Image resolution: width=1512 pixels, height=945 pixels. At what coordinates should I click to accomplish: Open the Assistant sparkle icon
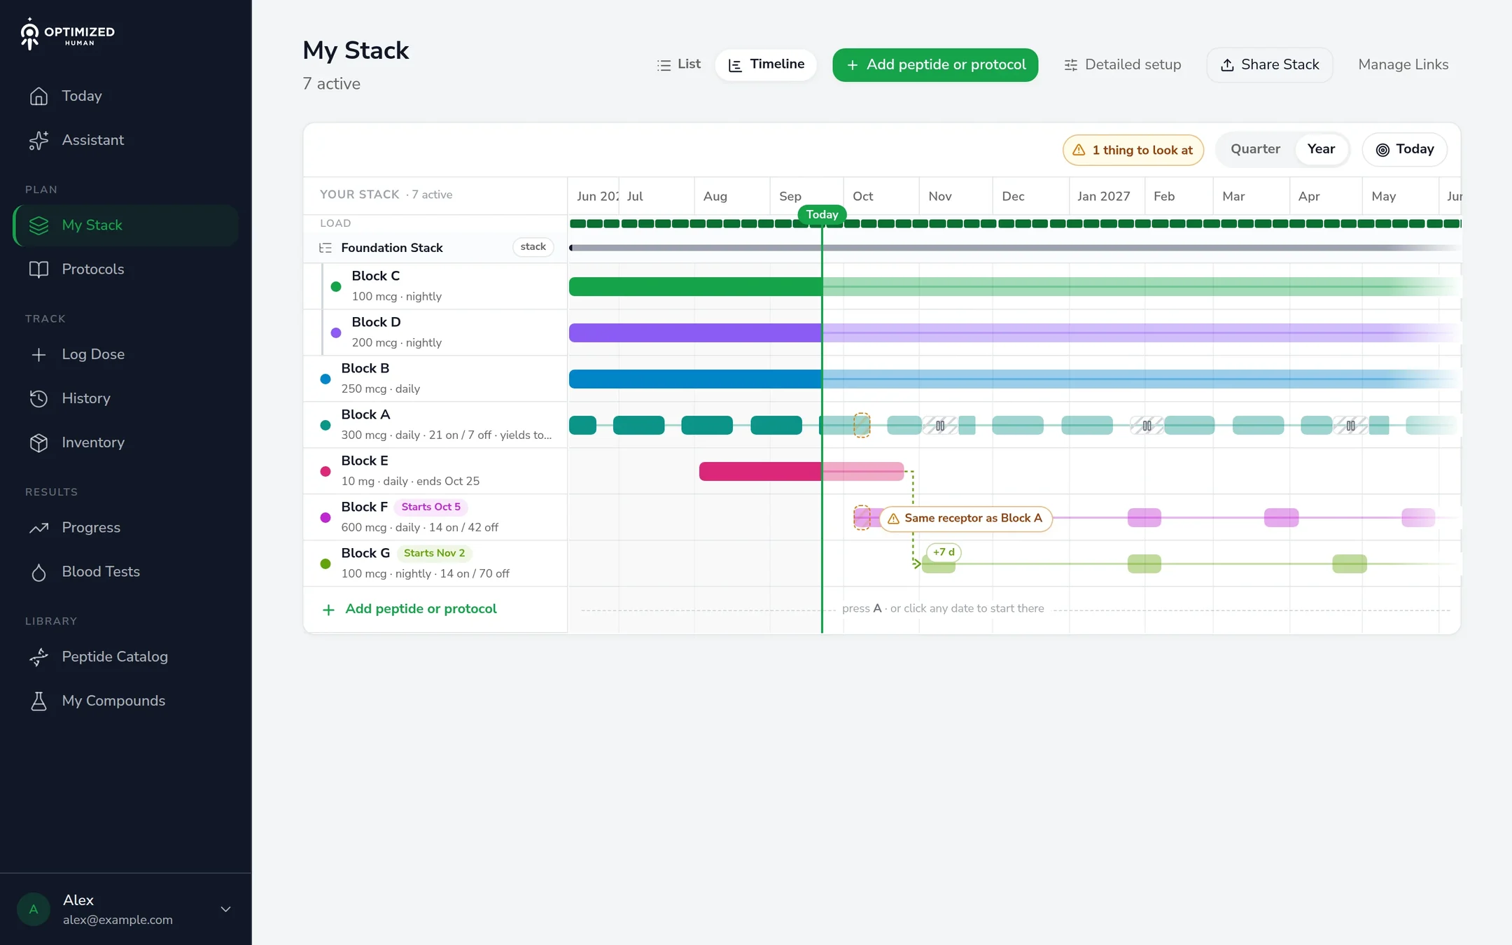(39, 140)
